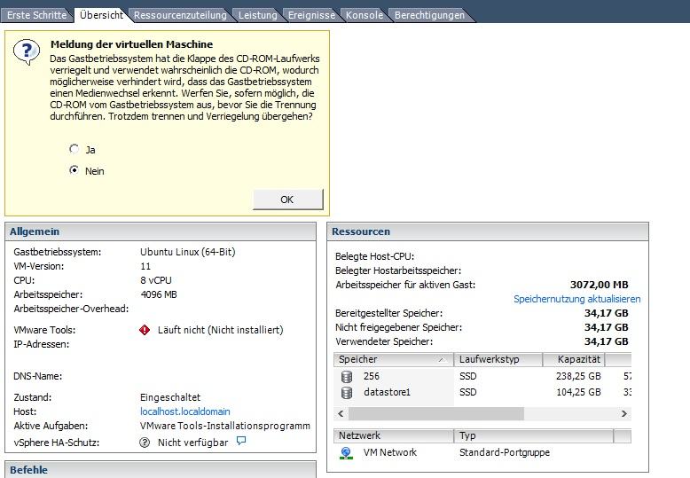Click the VM Network globe icon
The image size is (690, 478).
coord(346,453)
